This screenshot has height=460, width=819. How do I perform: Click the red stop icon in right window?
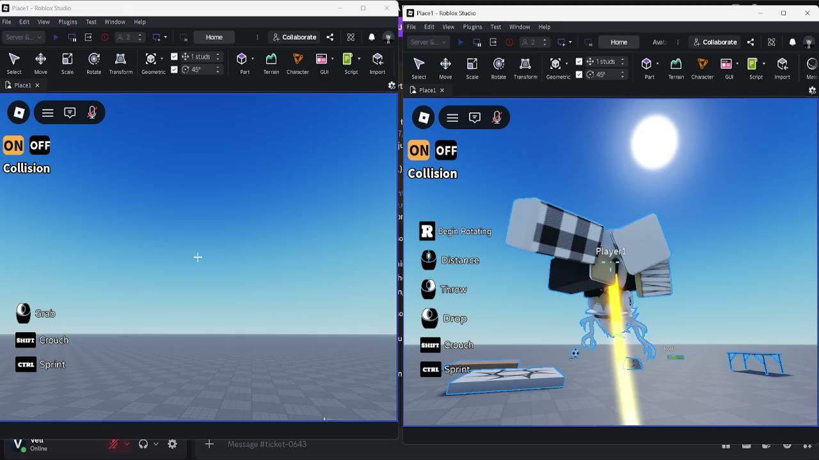coord(509,42)
